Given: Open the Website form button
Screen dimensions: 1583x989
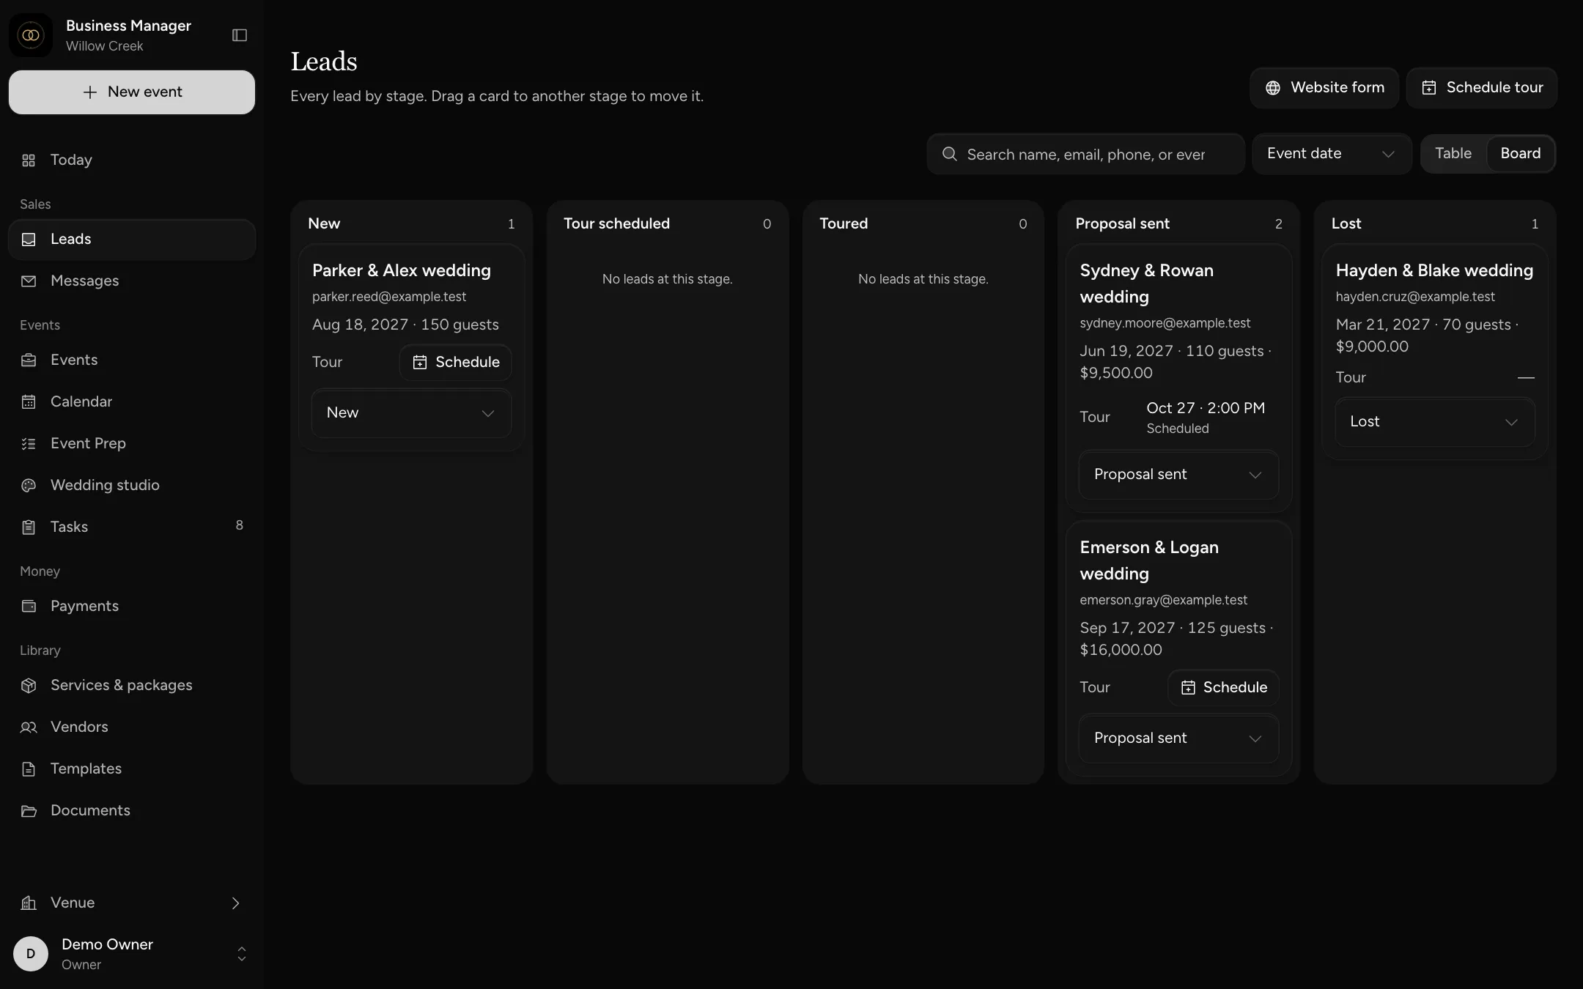Looking at the screenshot, I should [x=1324, y=88].
